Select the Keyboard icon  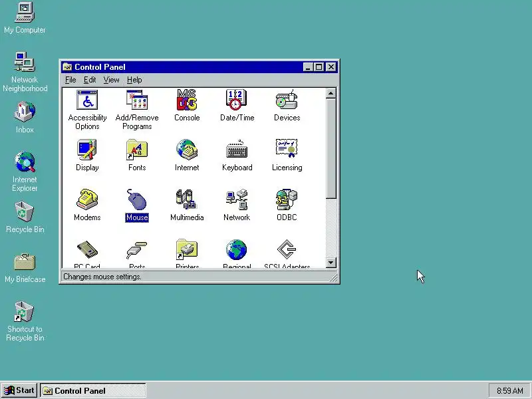tap(237, 150)
